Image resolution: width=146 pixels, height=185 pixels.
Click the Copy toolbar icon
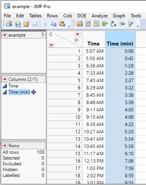[x=53, y=24]
